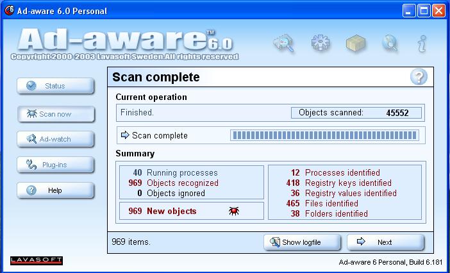Click Show logfile button
Image resolution: width=450 pixels, height=273 pixels.
pyautogui.click(x=302, y=242)
